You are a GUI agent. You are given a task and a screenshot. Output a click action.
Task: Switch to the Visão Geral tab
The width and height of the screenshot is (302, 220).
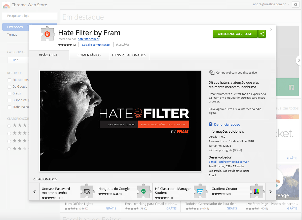pos(49,55)
